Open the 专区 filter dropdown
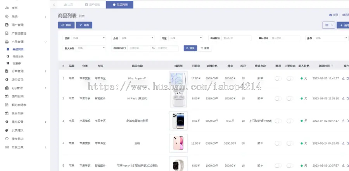The width and height of the screenshot is (349, 171). click(186, 38)
